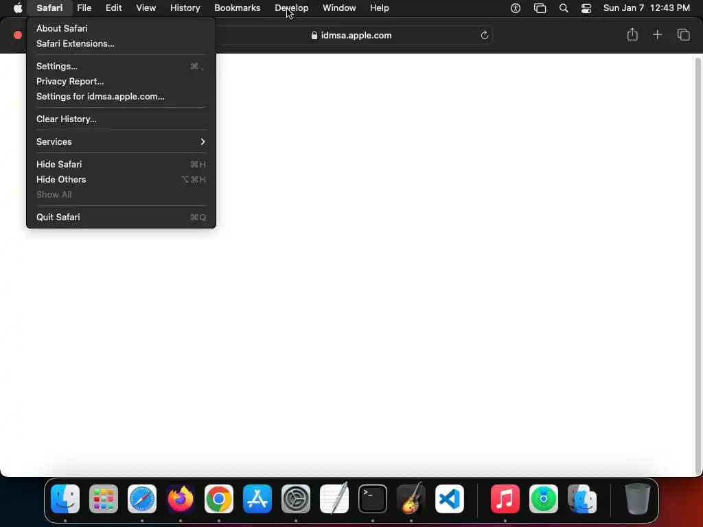
Task: Click the page's vertical scrollbar
Action: 698,266
